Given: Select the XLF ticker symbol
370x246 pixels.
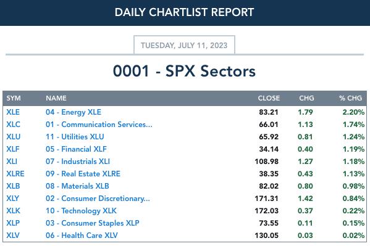Looking at the screenshot, I should tap(13, 149).
